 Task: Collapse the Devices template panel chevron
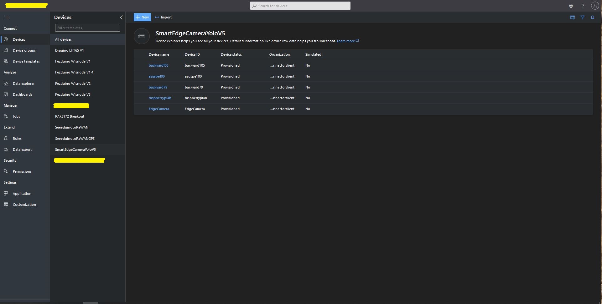tap(121, 18)
